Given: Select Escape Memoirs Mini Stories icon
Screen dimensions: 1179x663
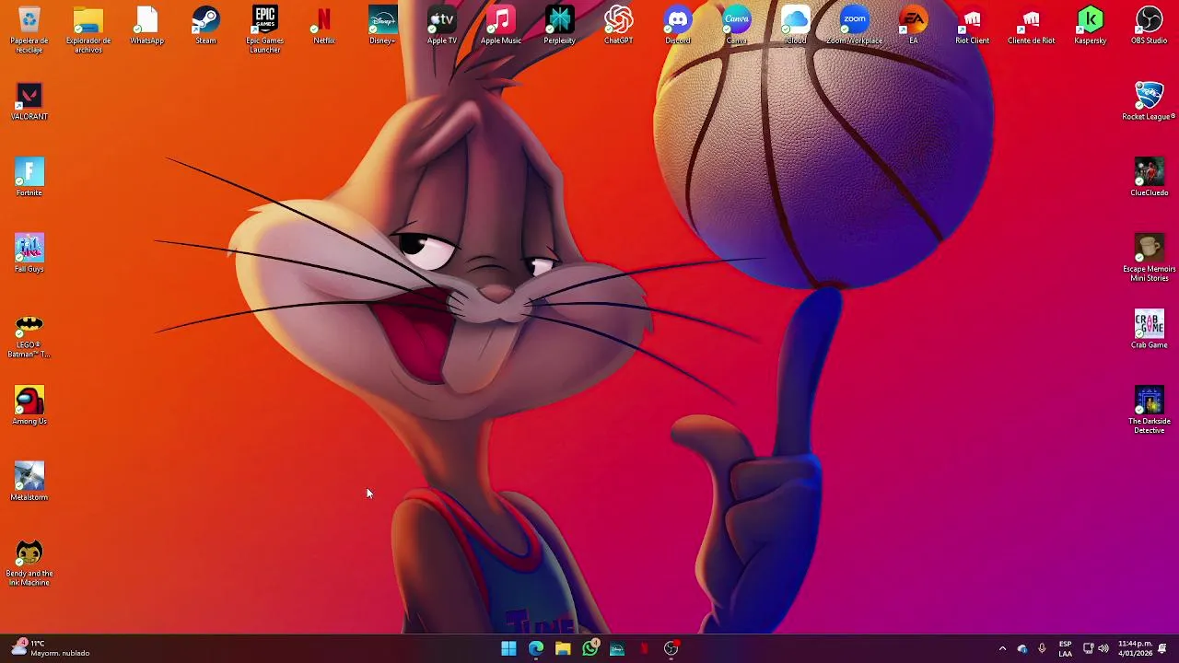Looking at the screenshot, I should [x=1149, y=259].
